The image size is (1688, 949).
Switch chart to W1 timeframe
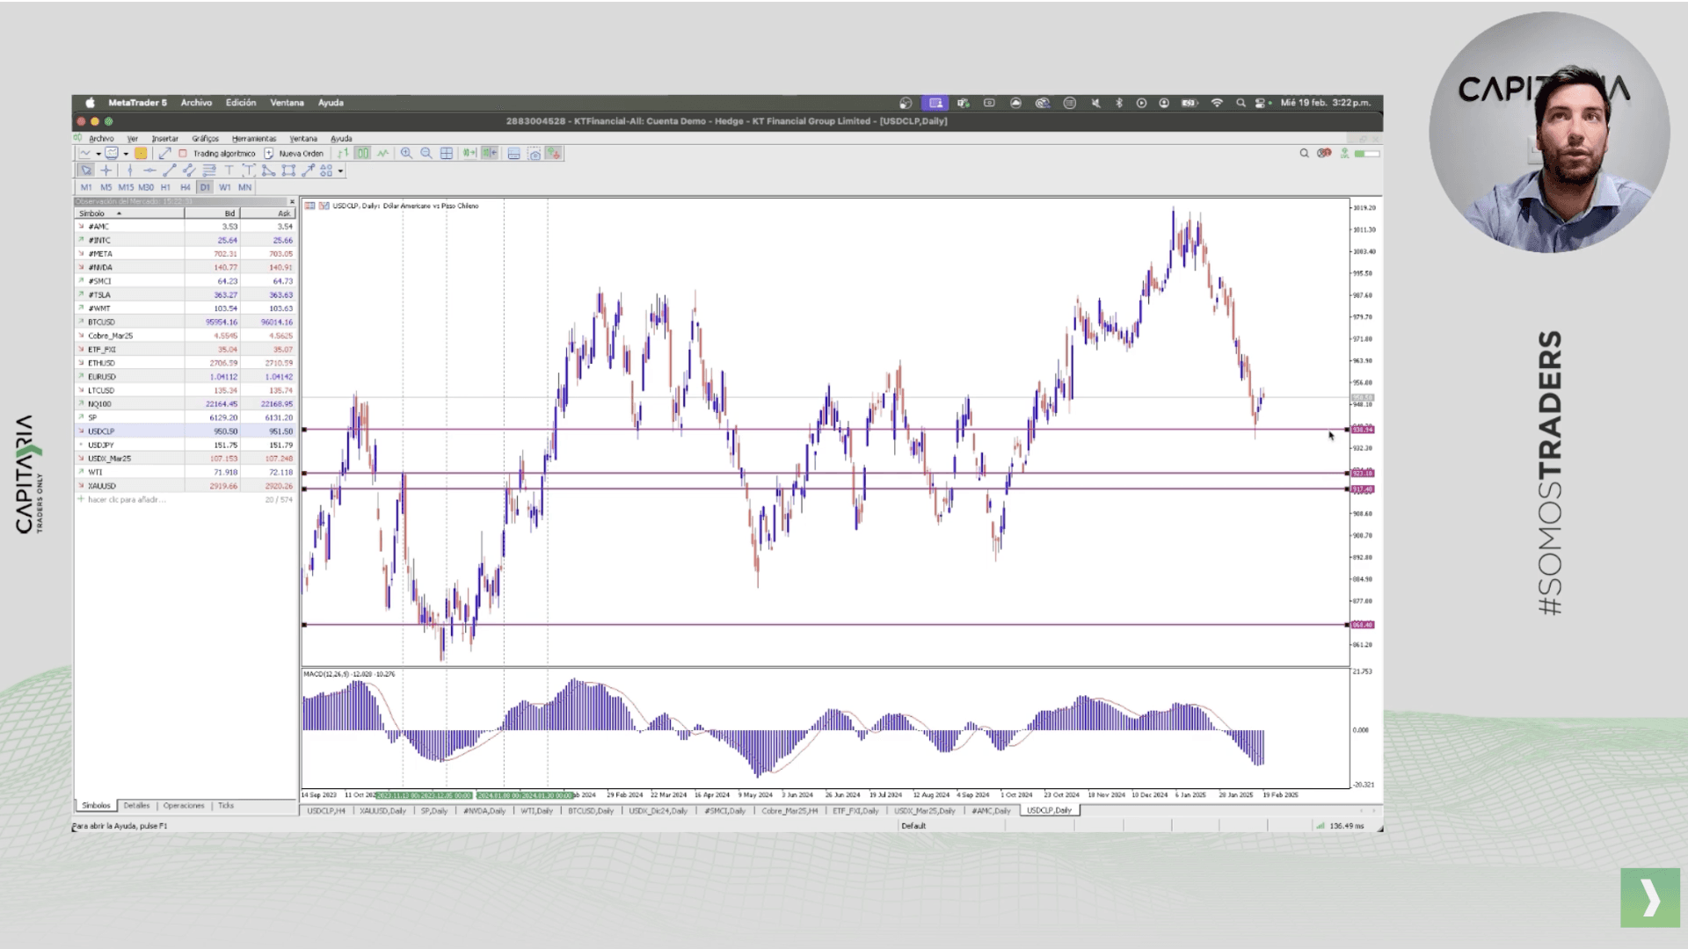[x=225, y=187]
